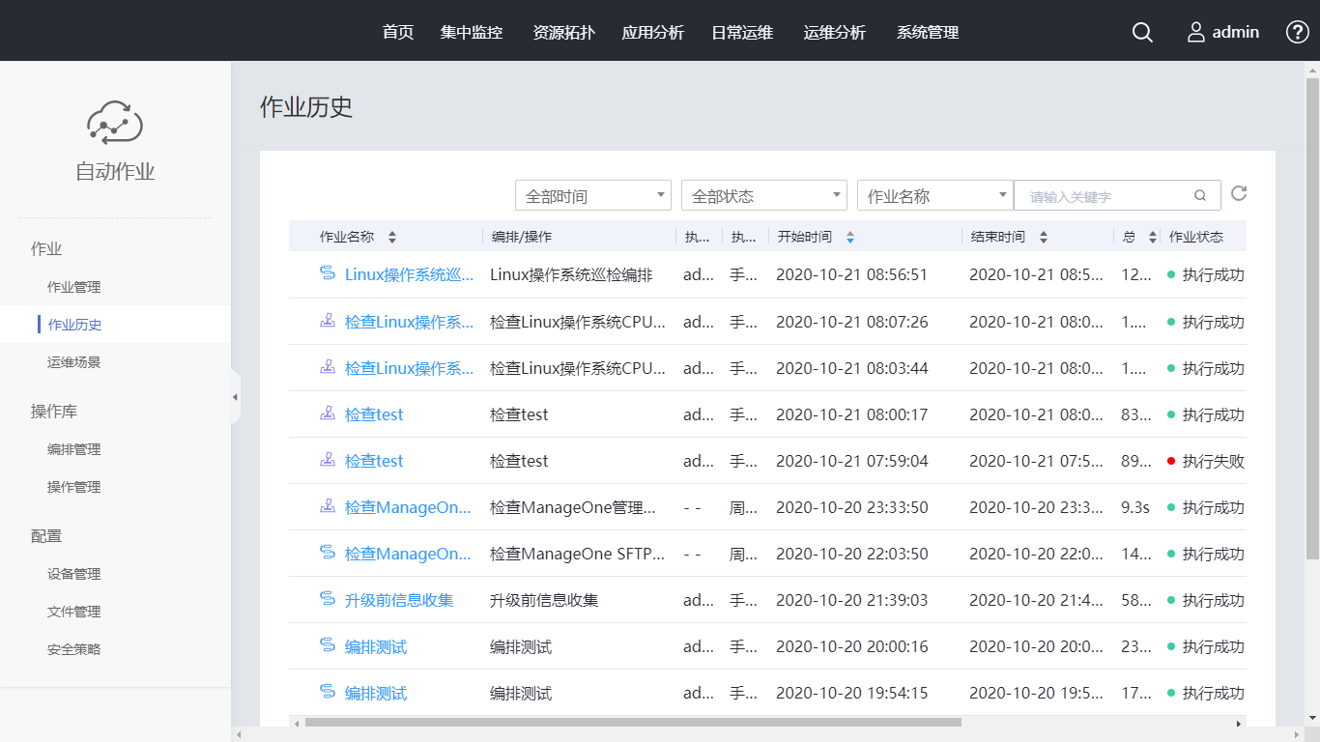Click the magnifier icon inside keyword search field
This screenshot has width=1320, height=742.
point(1200,195)
